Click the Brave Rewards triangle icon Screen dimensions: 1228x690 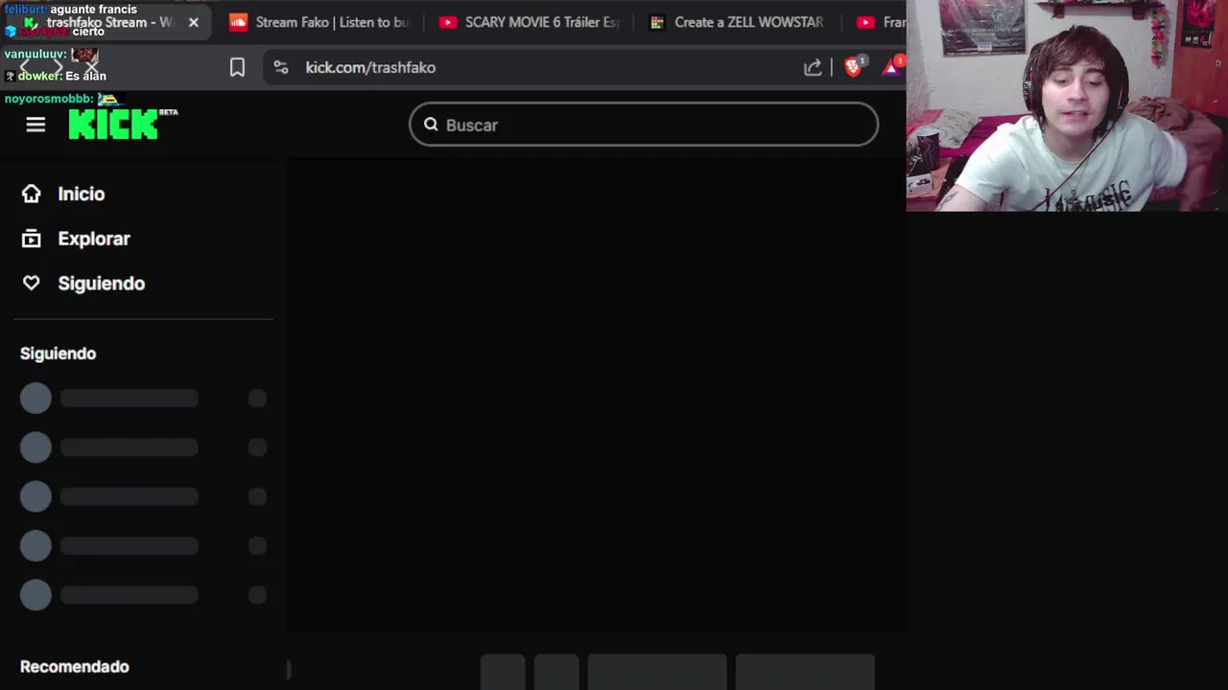(893, 66)
